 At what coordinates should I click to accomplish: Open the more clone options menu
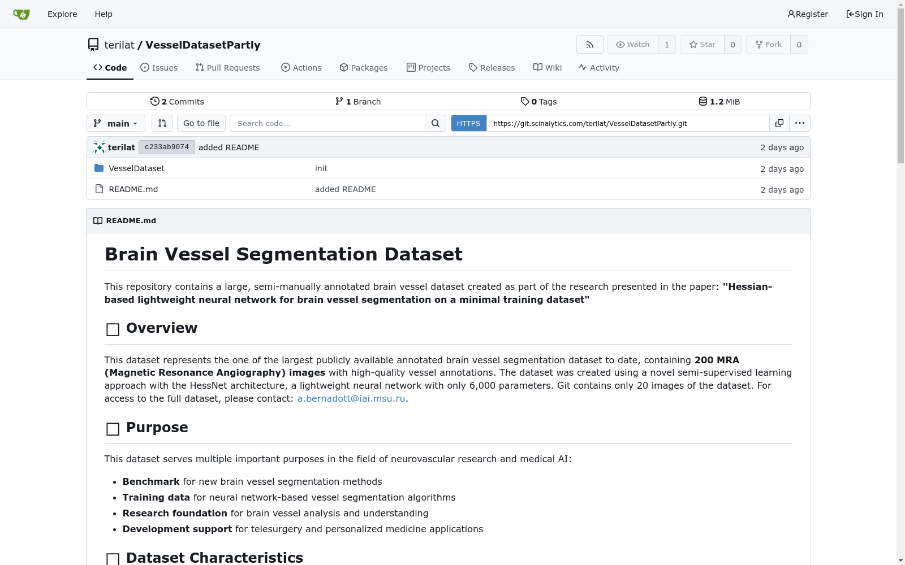pos(799,123)
